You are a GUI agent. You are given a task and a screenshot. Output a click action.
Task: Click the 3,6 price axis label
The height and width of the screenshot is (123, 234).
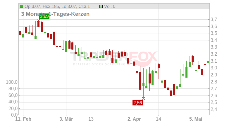click(x=214, y=26)
